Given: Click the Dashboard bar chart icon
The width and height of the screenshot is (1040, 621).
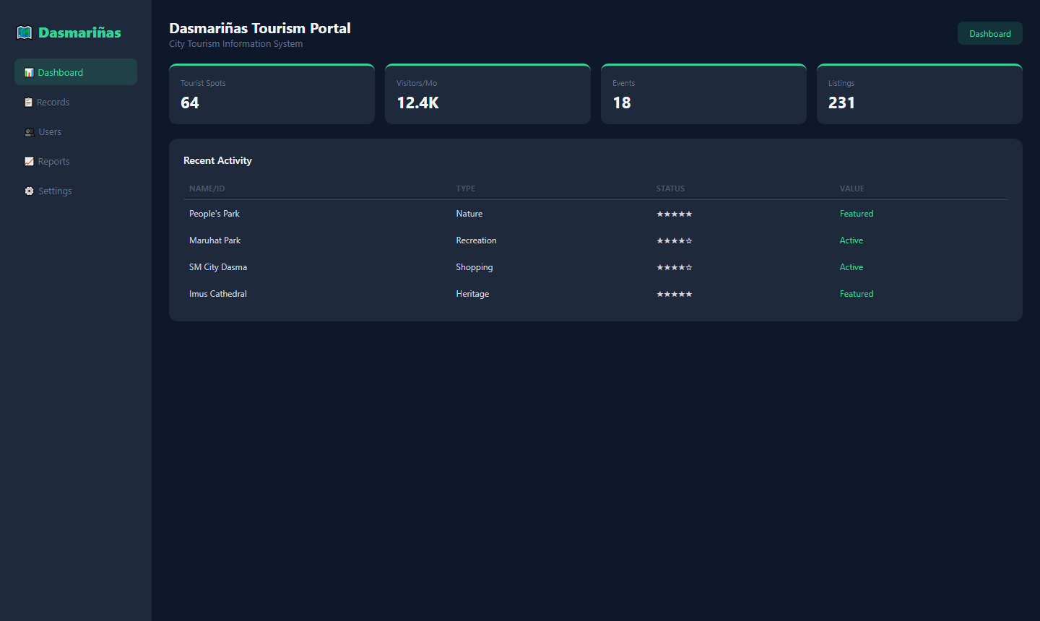Looking at the screenshot, I should [x=29, y=72].
